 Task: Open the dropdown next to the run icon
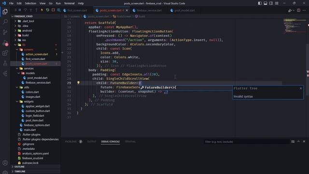[294, 11]
